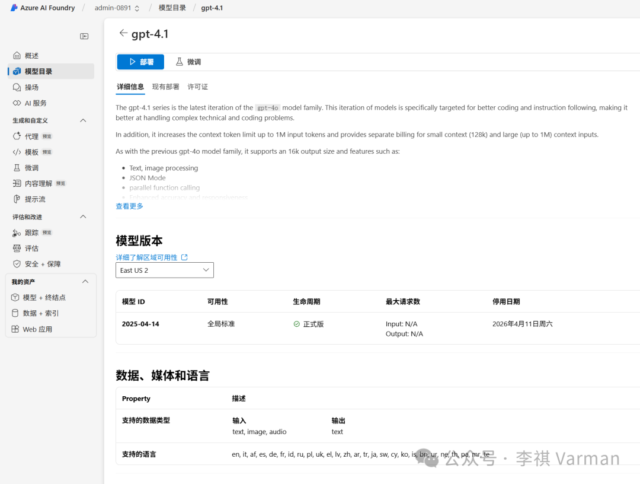Click the 评估 balance scale icon
This screenshot has width=640, height=484.
17,249
